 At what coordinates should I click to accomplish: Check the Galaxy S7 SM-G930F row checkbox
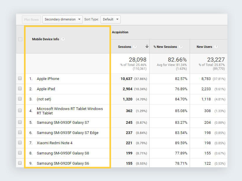20,122
